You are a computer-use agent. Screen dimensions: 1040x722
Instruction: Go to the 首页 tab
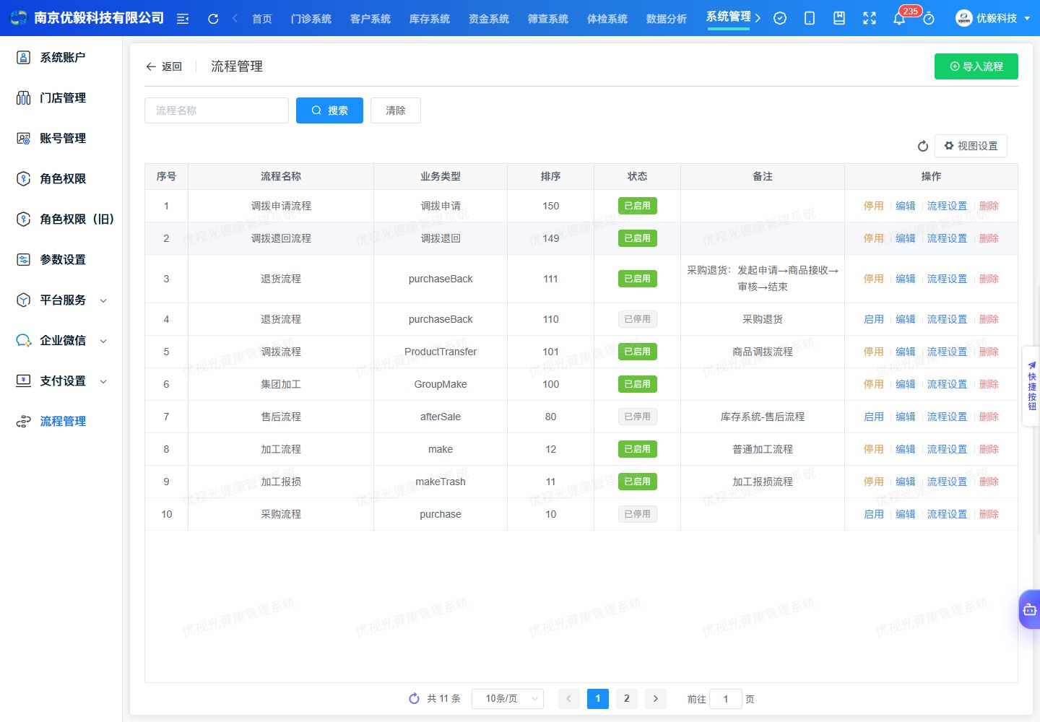[262, 19]
